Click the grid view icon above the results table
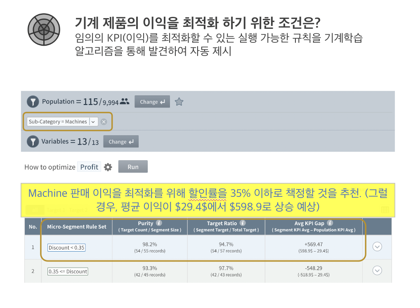The width and height of the screenshot is (420, 308). (x=385, y=210)
